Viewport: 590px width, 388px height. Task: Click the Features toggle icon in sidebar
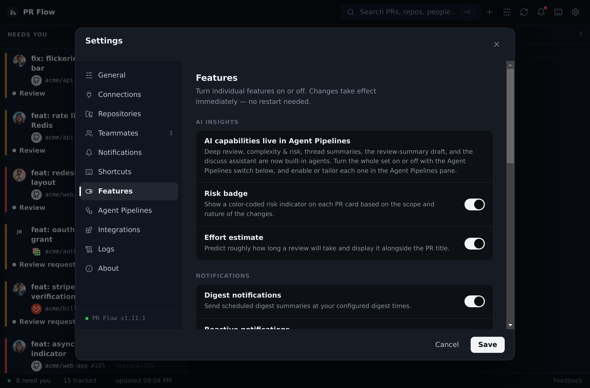[x=89, y=191]
